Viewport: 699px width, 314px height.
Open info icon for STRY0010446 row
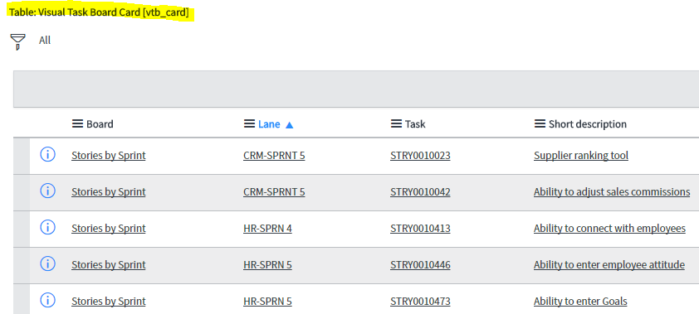point(47,264)
